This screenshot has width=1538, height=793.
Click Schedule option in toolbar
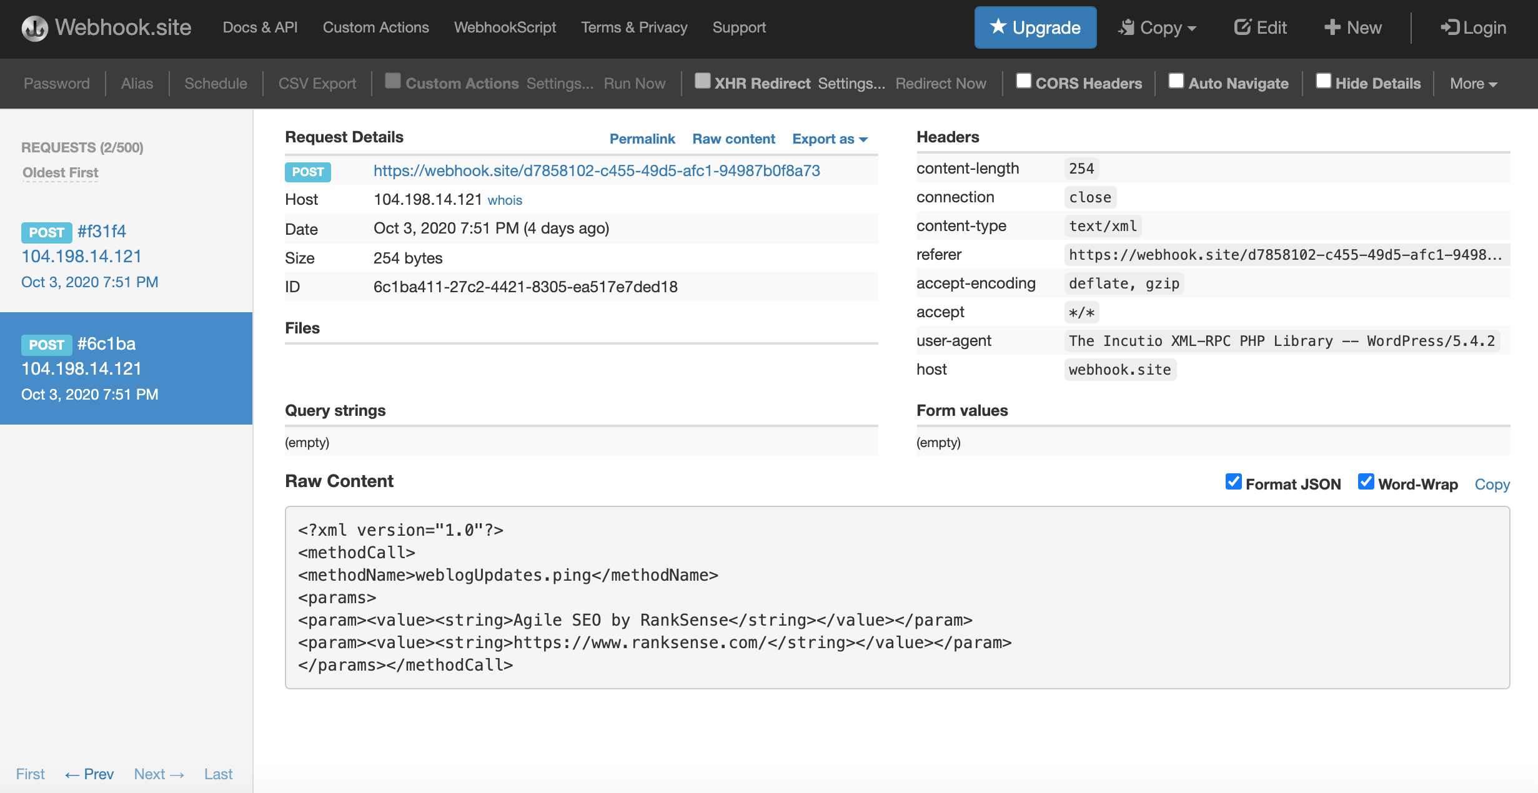click(x=216, y=83)
